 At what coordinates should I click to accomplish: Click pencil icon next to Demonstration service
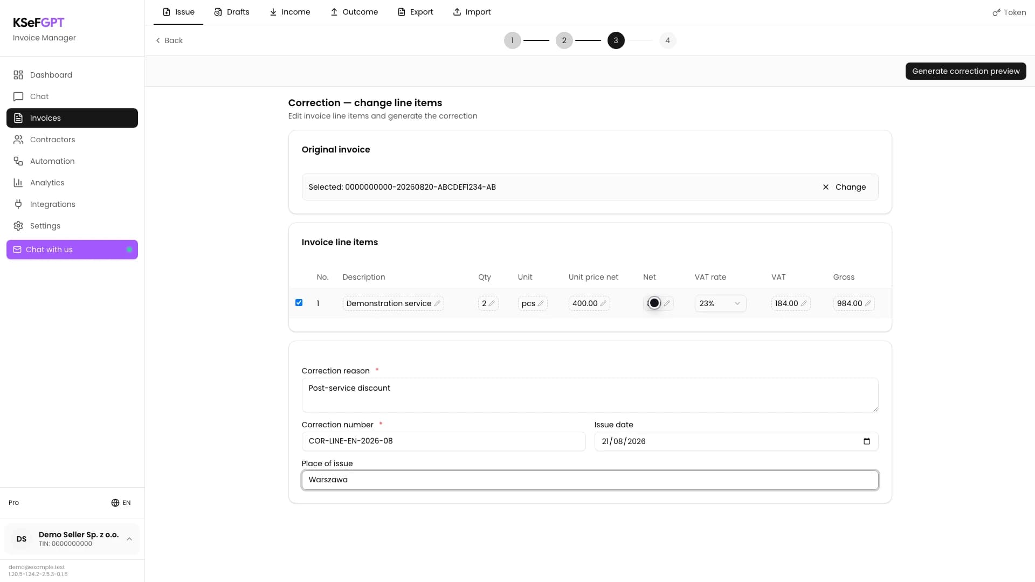pos(437,303)
